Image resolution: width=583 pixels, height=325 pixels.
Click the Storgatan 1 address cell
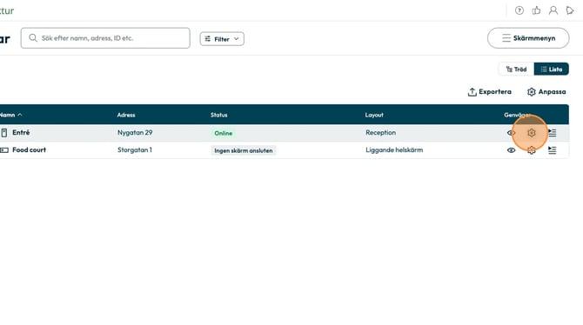(x=135, y=150)
